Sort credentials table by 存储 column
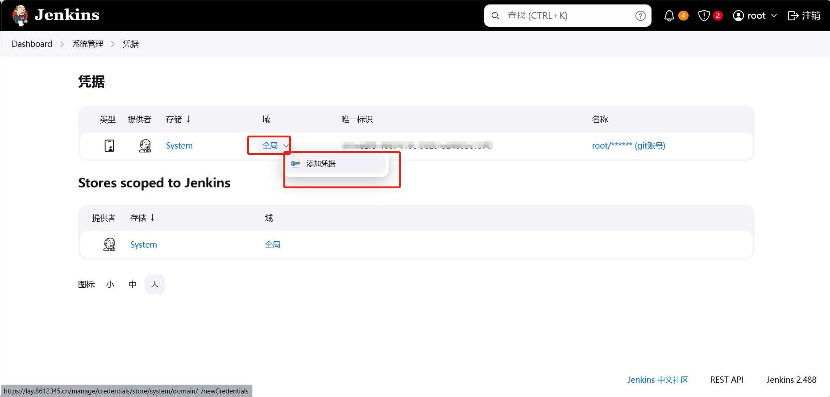The width and height of the screenshot is (830, 397). click(x=178, y=119)
